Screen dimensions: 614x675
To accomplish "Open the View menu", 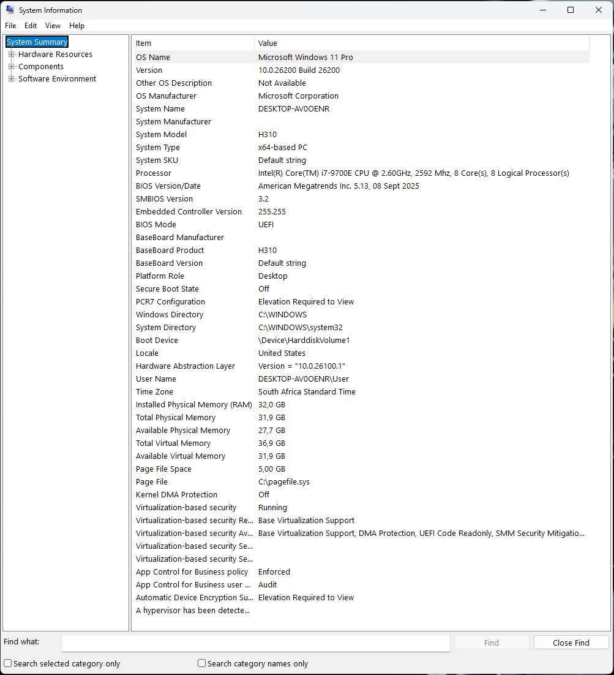I will 53,26.
